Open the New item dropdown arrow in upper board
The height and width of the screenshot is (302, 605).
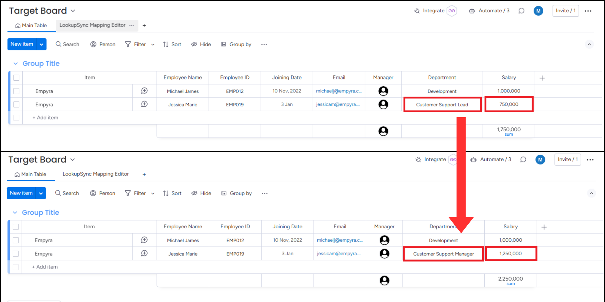pyautogui.click(x=41, y=44)
